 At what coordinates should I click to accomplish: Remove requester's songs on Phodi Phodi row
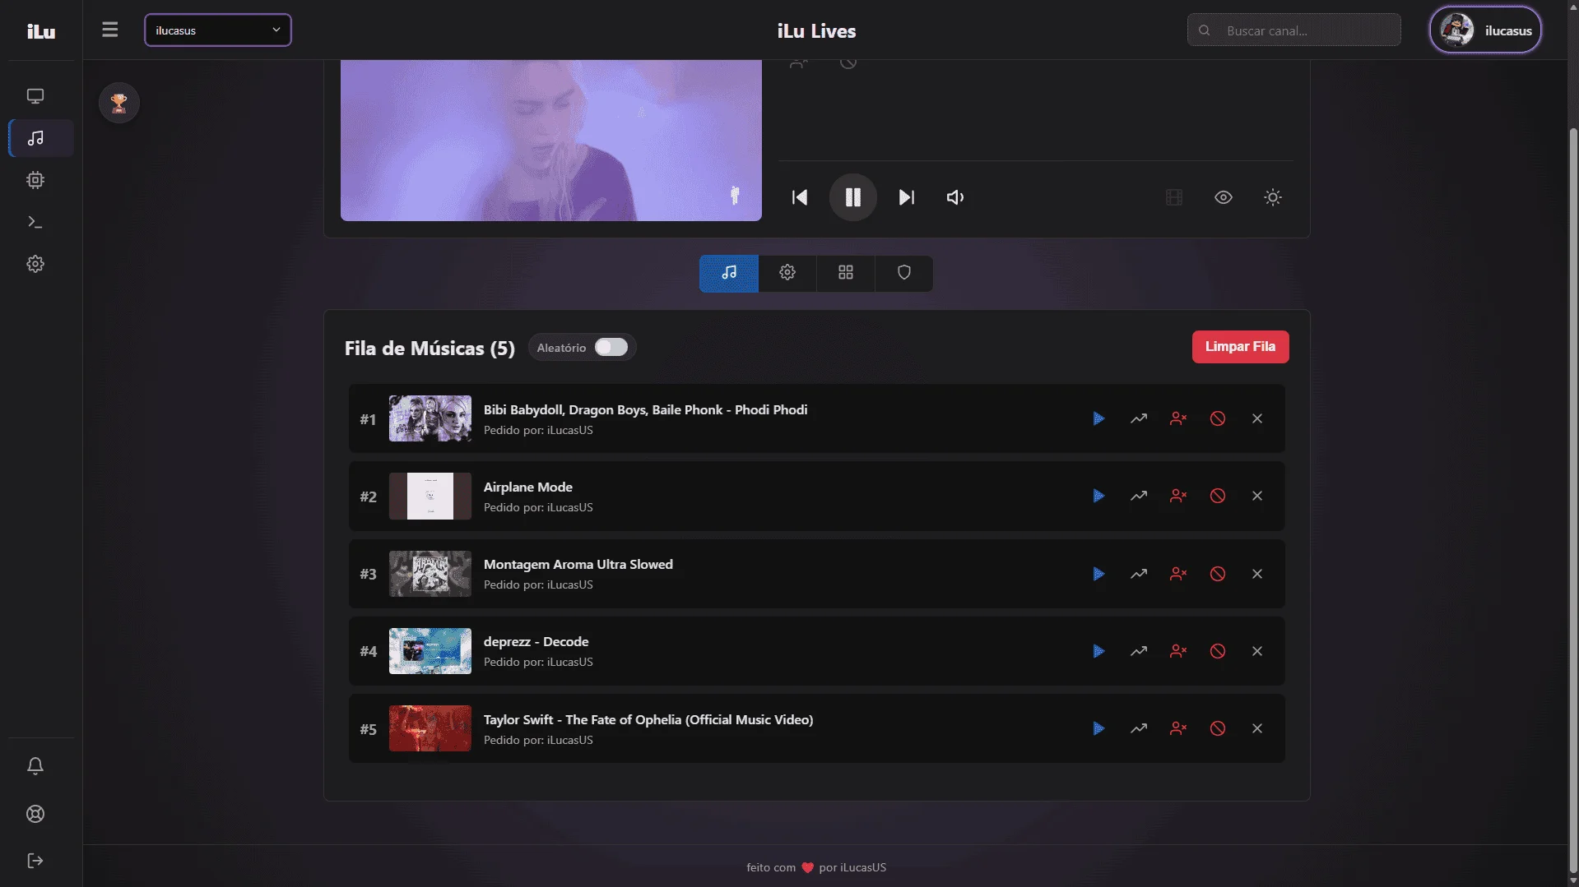pos(1178,418)
